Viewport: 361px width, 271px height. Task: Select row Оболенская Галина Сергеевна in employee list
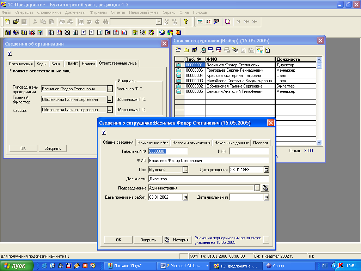tap(246, 86)
